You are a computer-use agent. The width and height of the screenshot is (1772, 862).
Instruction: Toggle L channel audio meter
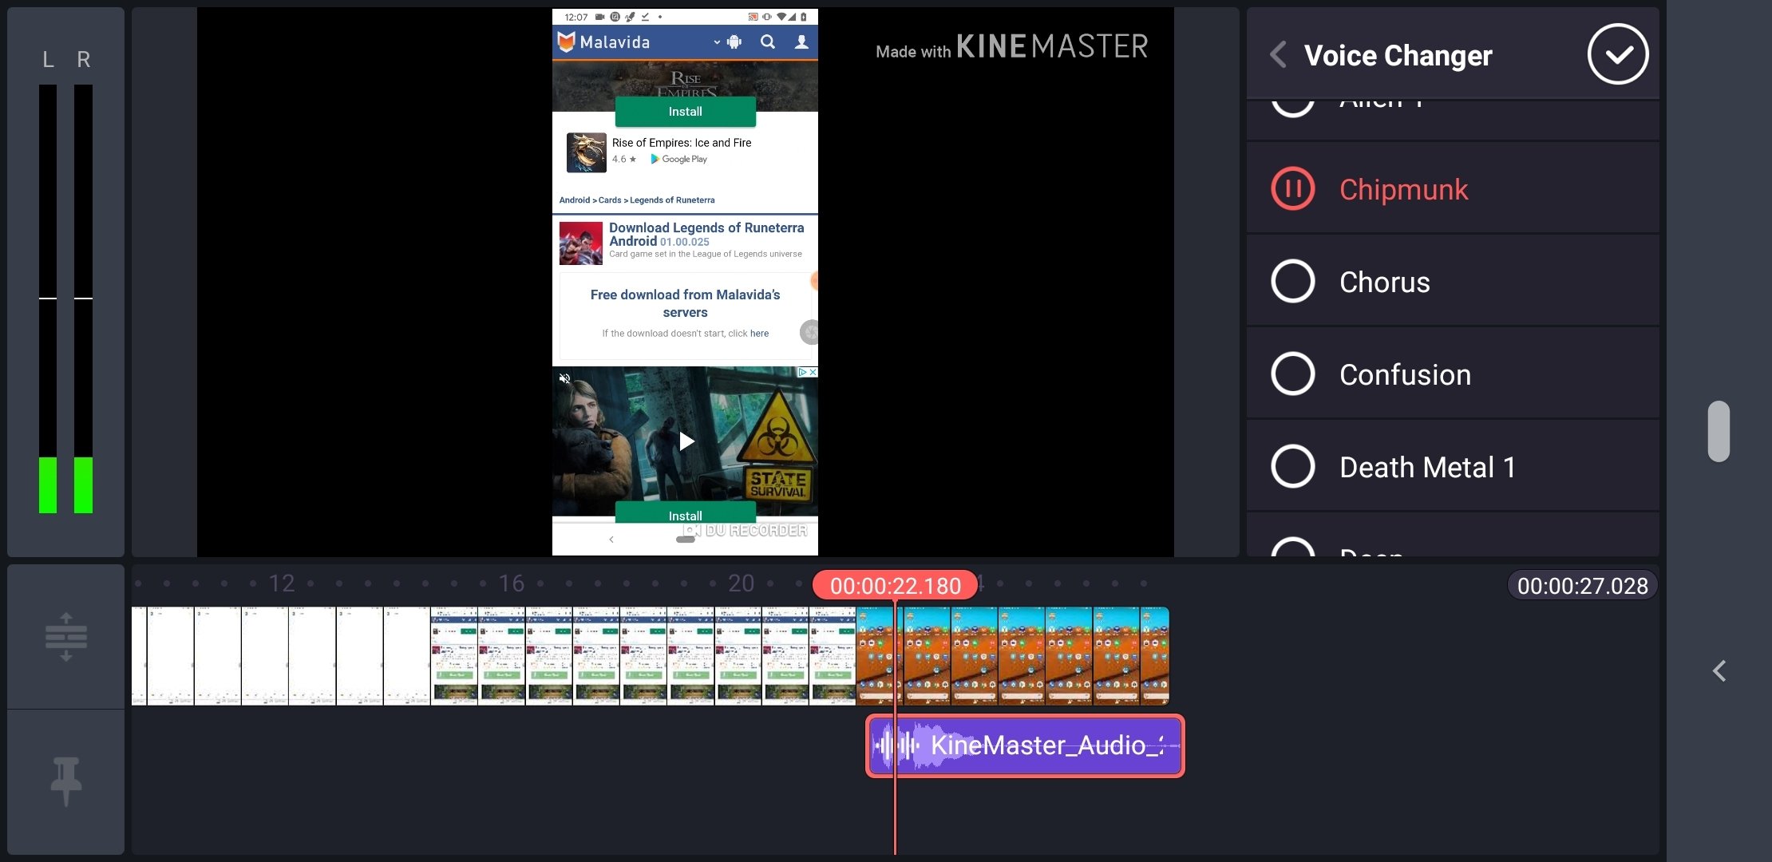(x=47, y=57)
